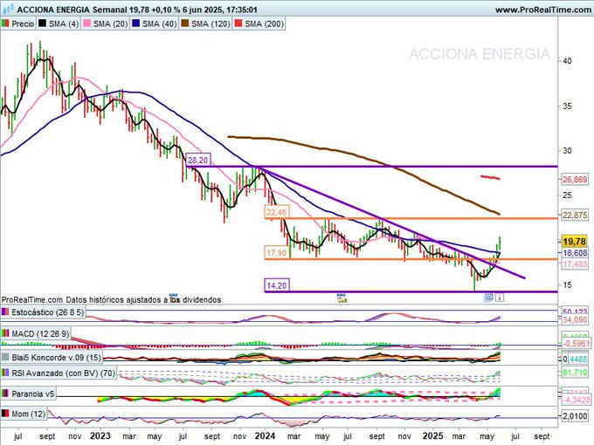The image size is (594, 445).
Task: Click the 2024 year label on time axis
Action: [265, 436]
